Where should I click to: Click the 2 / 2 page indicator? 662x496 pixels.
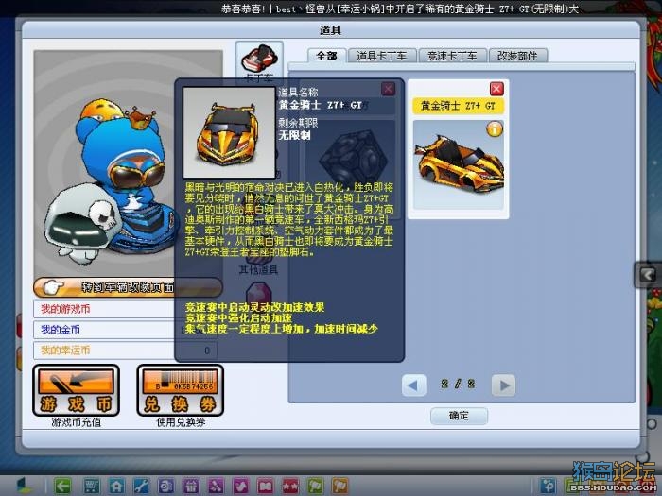(459, 384)
